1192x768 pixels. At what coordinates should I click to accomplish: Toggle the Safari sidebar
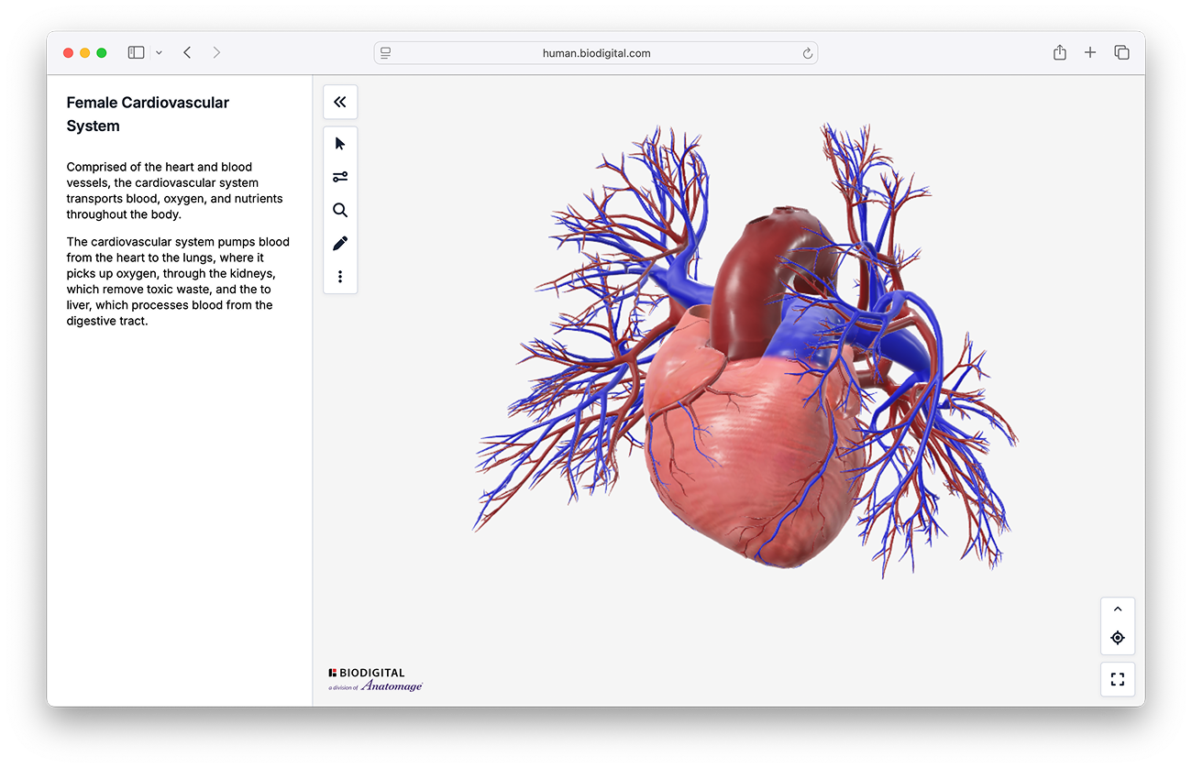click(136, 53)
